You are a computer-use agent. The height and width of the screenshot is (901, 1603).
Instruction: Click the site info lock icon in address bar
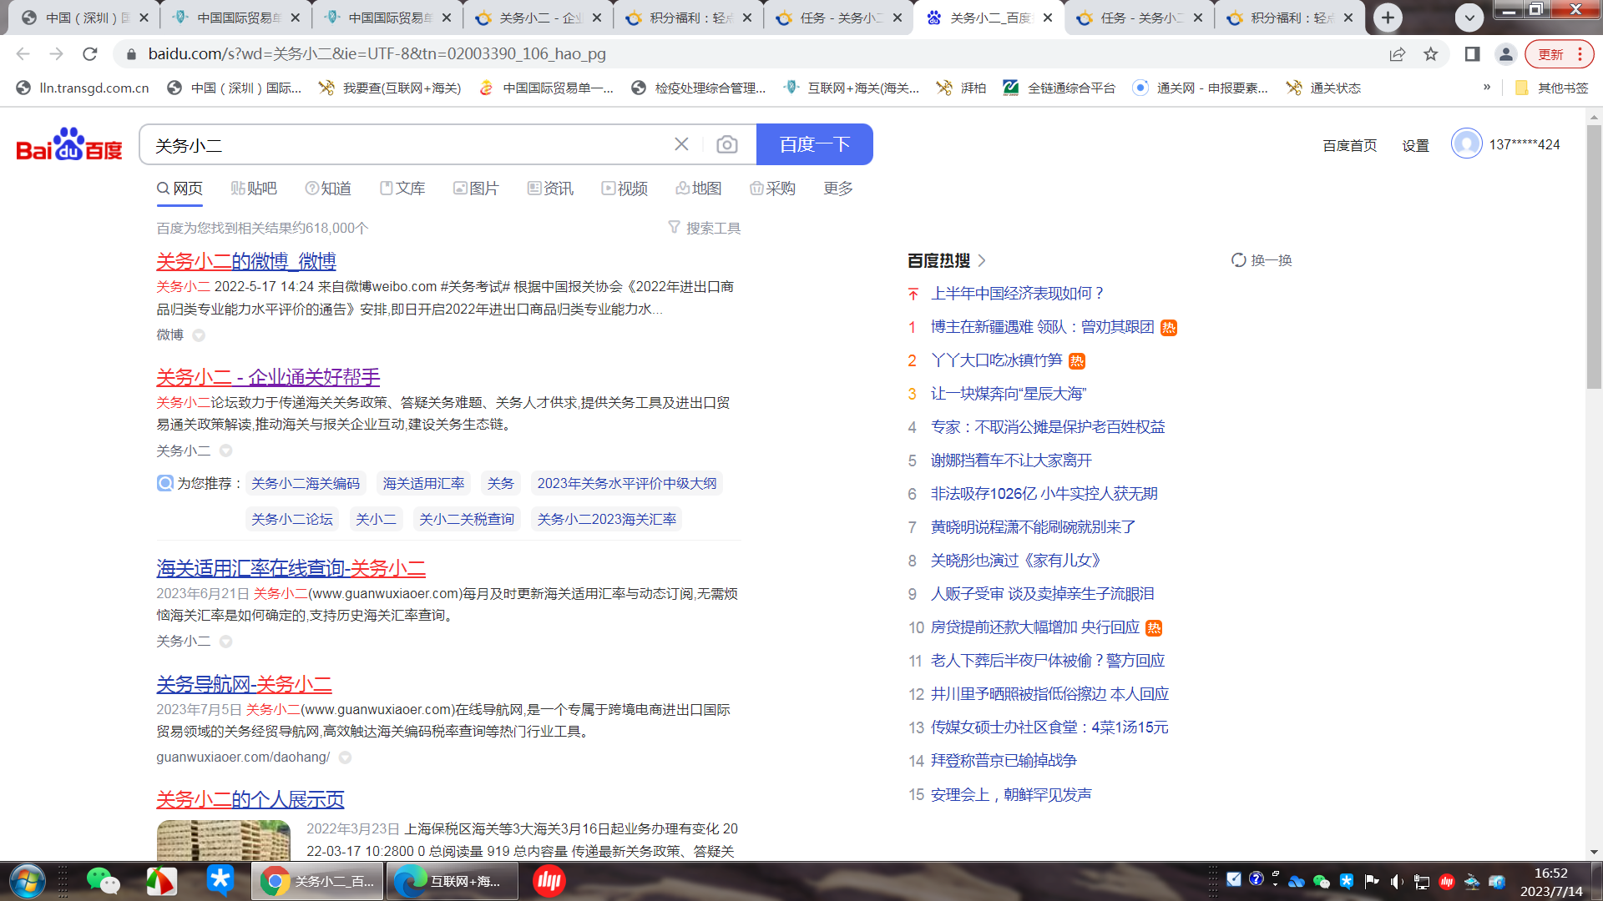click(x=130, y=54)
